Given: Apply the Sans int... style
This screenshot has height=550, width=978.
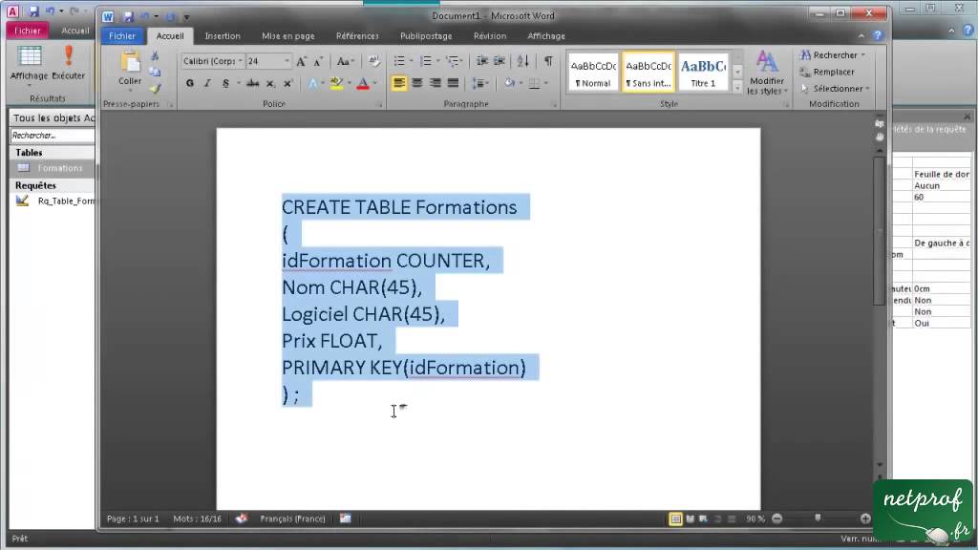Looking at the screenshot, I should point(648,73).
